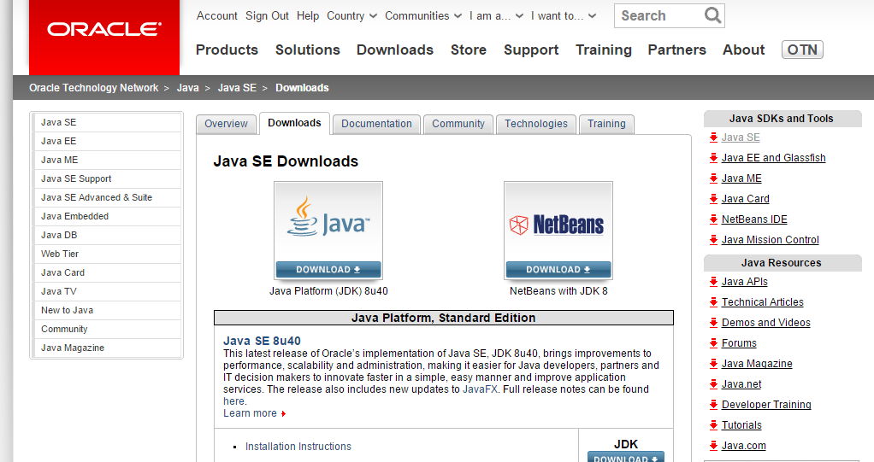Click the search magnifier icon
The image size is (874, 462).
(712, 15)
